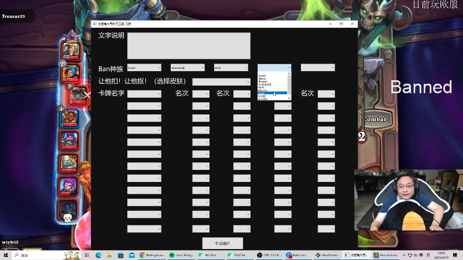Click the network tray icon

(410, 255)
